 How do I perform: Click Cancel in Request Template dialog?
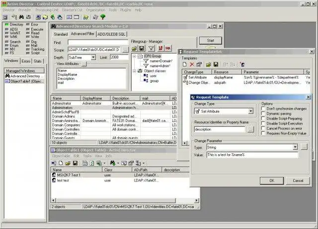(x=298, y=180)
